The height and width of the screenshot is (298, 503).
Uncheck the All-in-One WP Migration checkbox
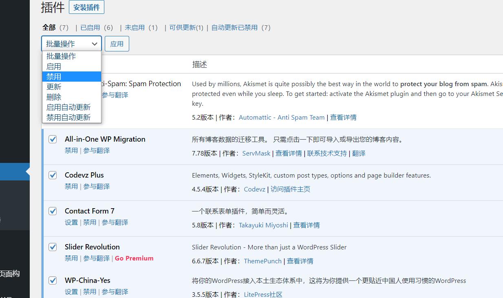(53, 139)
